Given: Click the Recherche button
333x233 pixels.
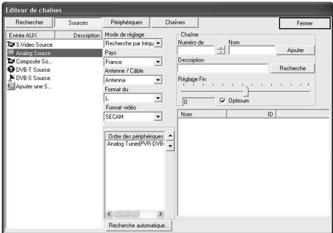Looking at the screenshot, I should pos(293,68).
